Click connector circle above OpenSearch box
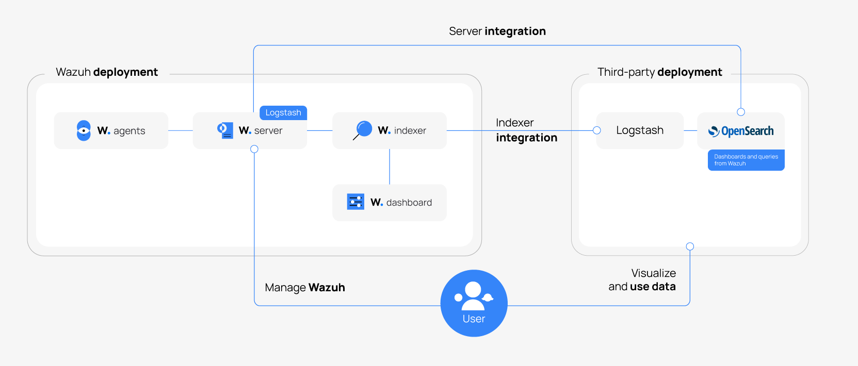Viewport: 858px width, 366px height. coord(741,112)
